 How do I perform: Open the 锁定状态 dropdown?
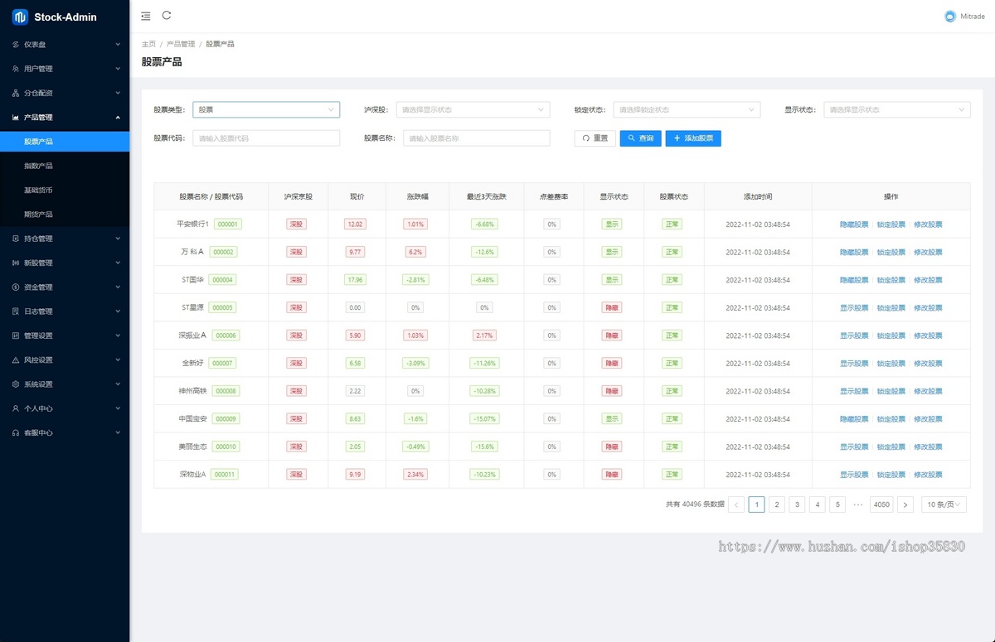coord(687,109)
